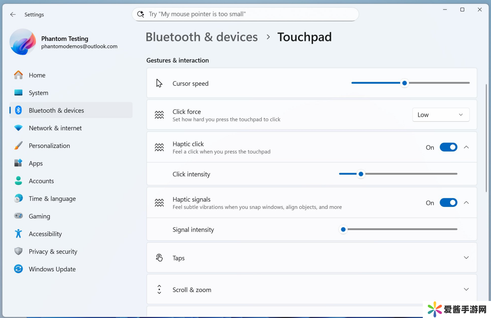This screenshot has height=318, width=491.
Task: Collapse the Haptic click section chevron
Action: click(466, 147)
